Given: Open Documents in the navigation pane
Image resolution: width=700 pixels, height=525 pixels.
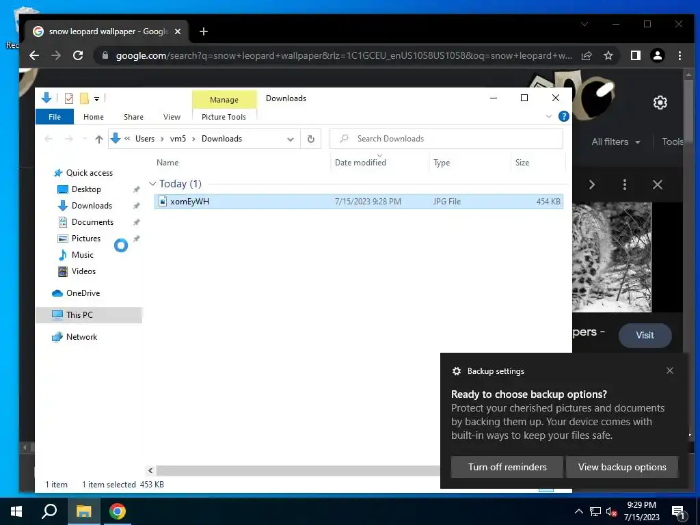Looking at the screenshot, I should [x=92, y=222].
